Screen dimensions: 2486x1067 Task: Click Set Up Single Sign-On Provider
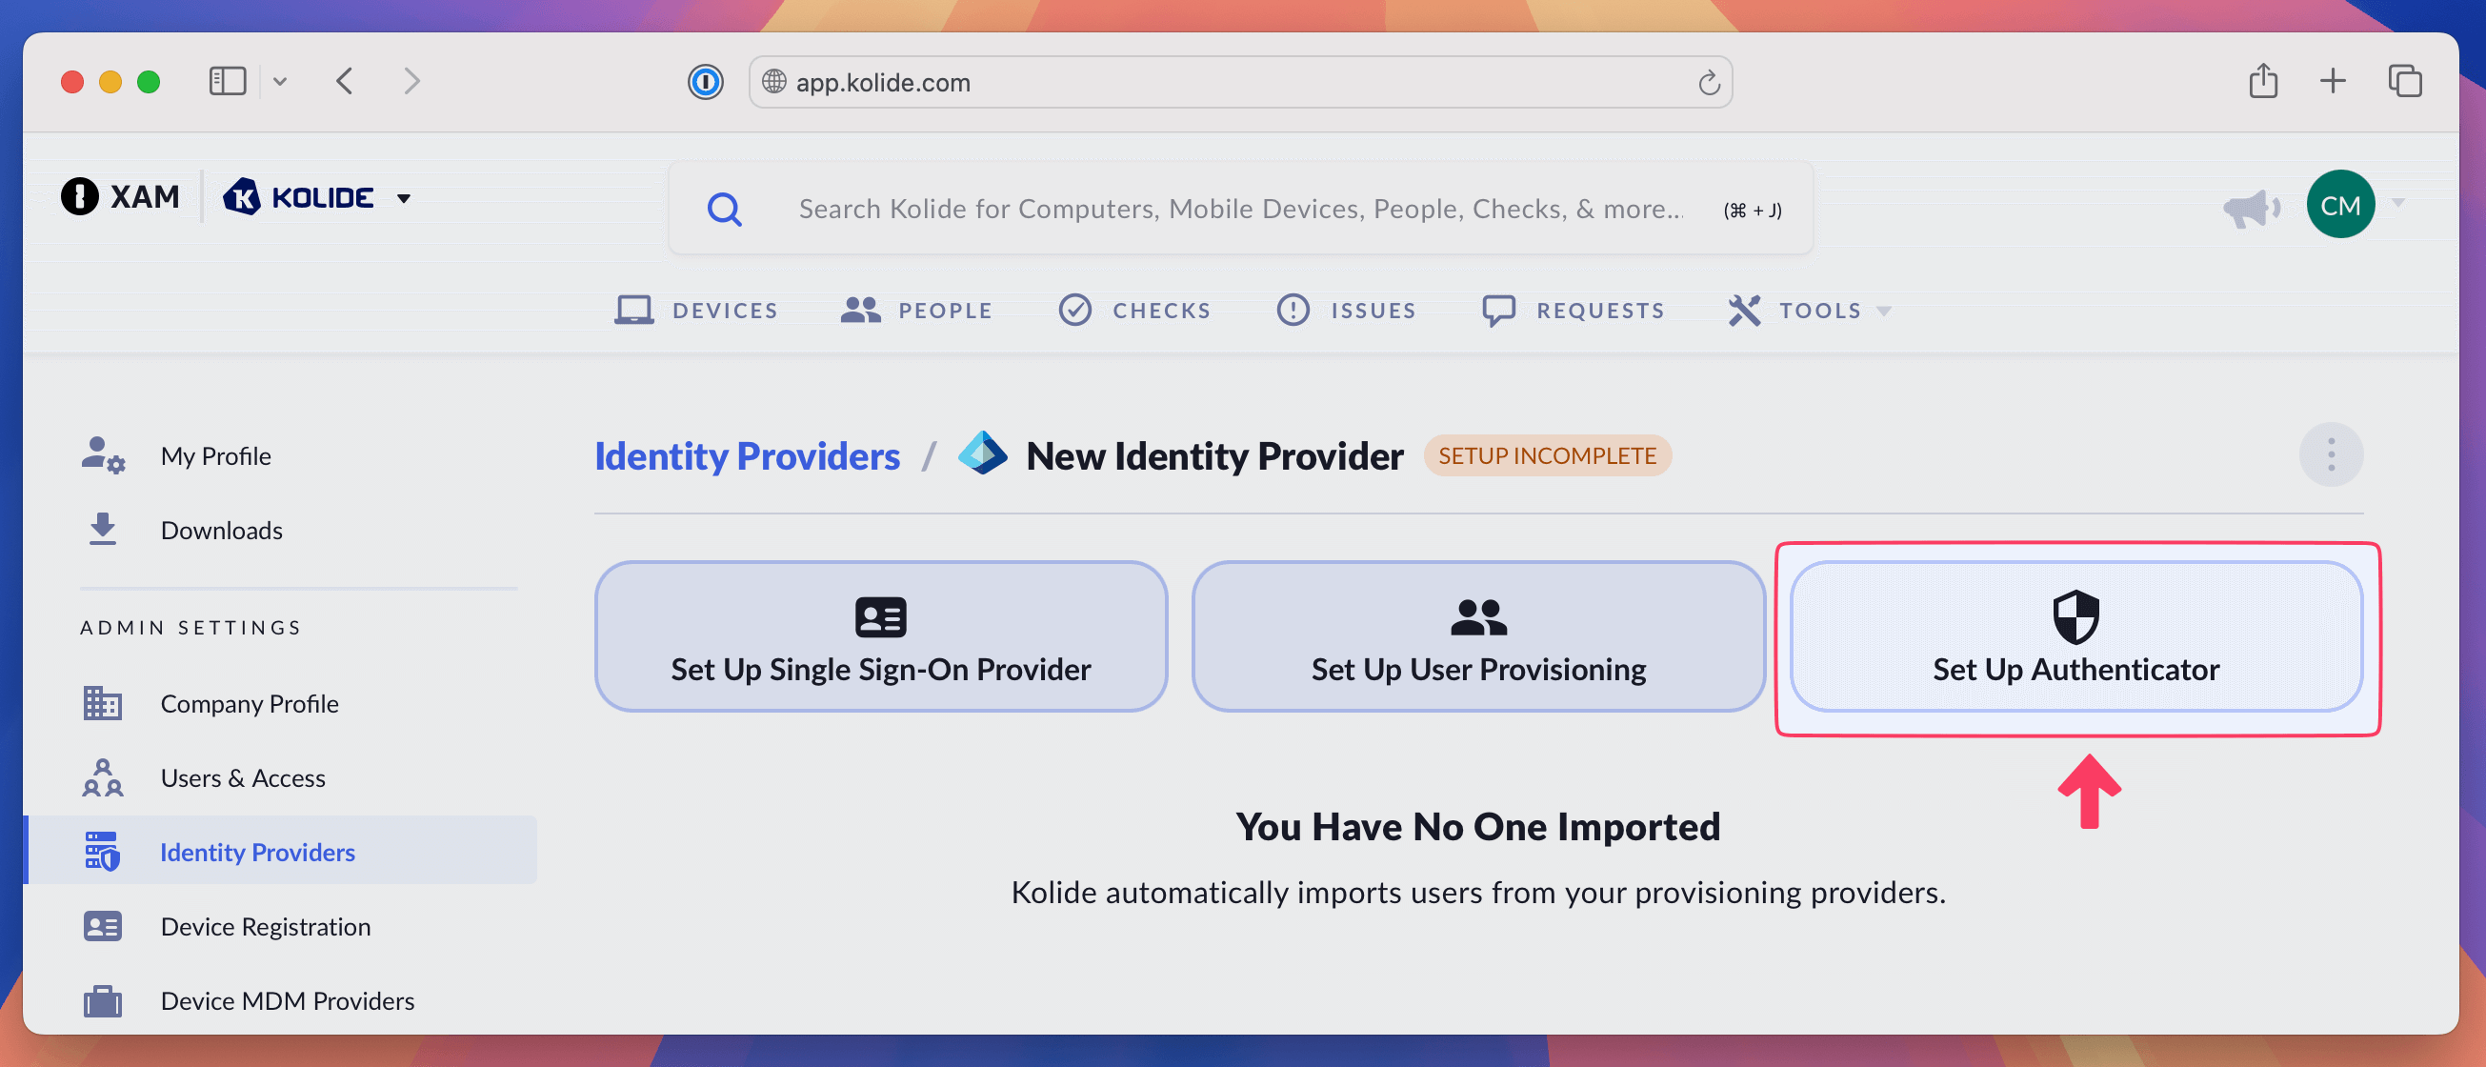tap(880, 637)
